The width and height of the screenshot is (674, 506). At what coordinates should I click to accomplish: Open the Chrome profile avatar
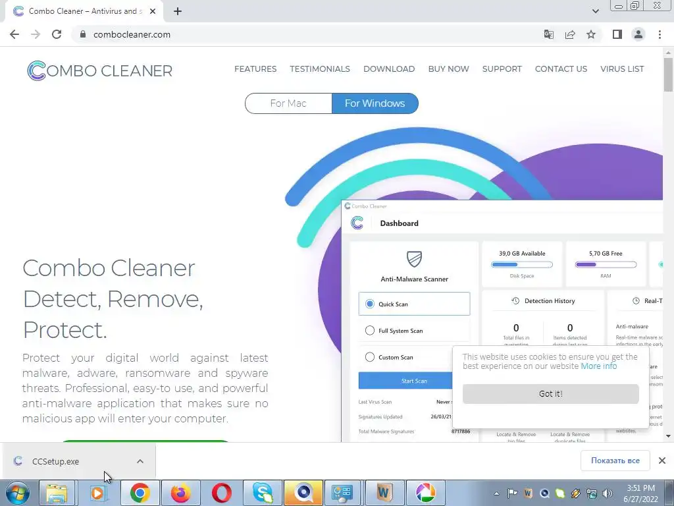coord(638,34)
